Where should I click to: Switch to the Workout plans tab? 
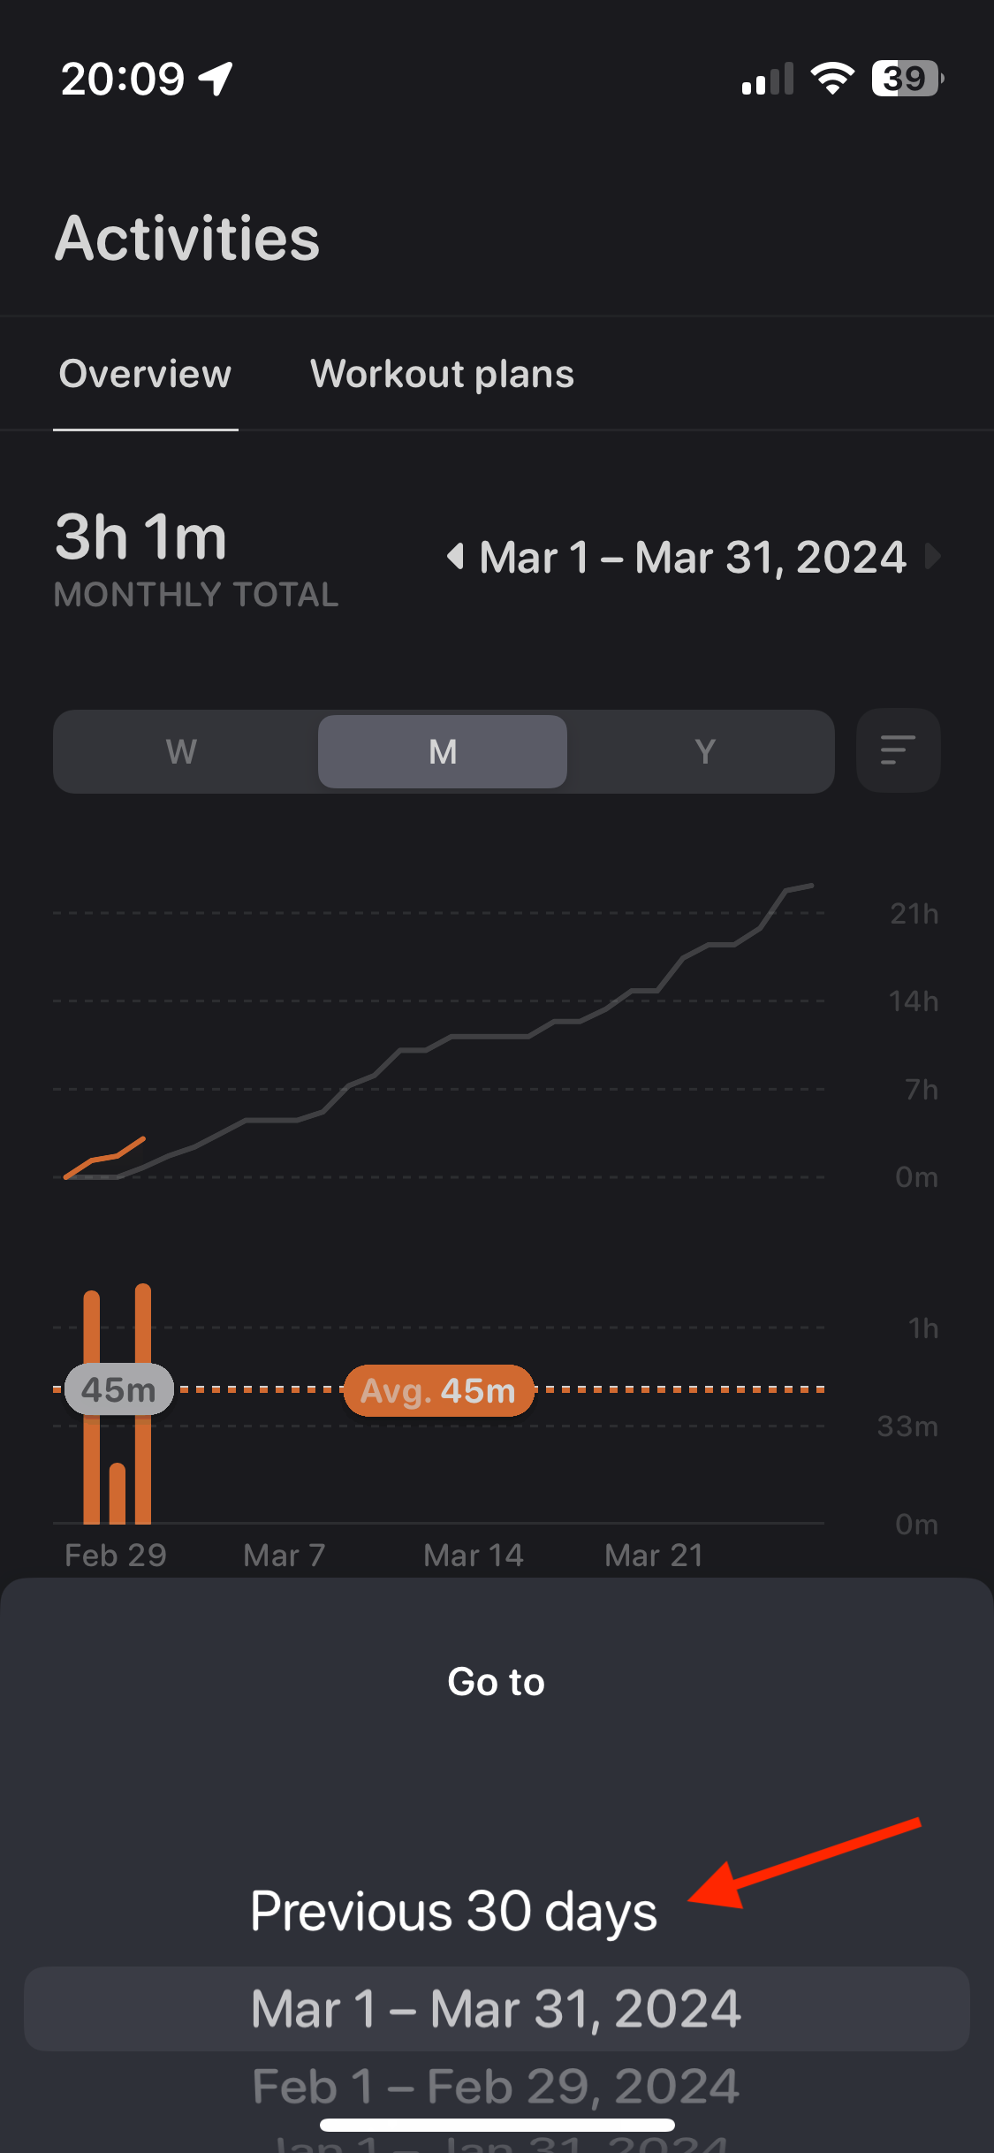(442, 374)
